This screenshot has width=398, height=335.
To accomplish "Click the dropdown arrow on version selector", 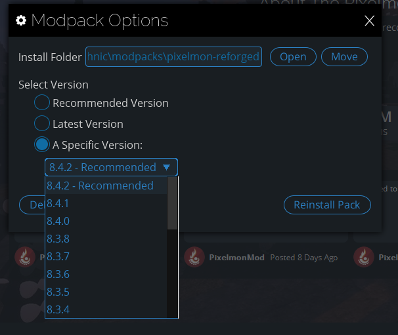I will pos(167,167).
